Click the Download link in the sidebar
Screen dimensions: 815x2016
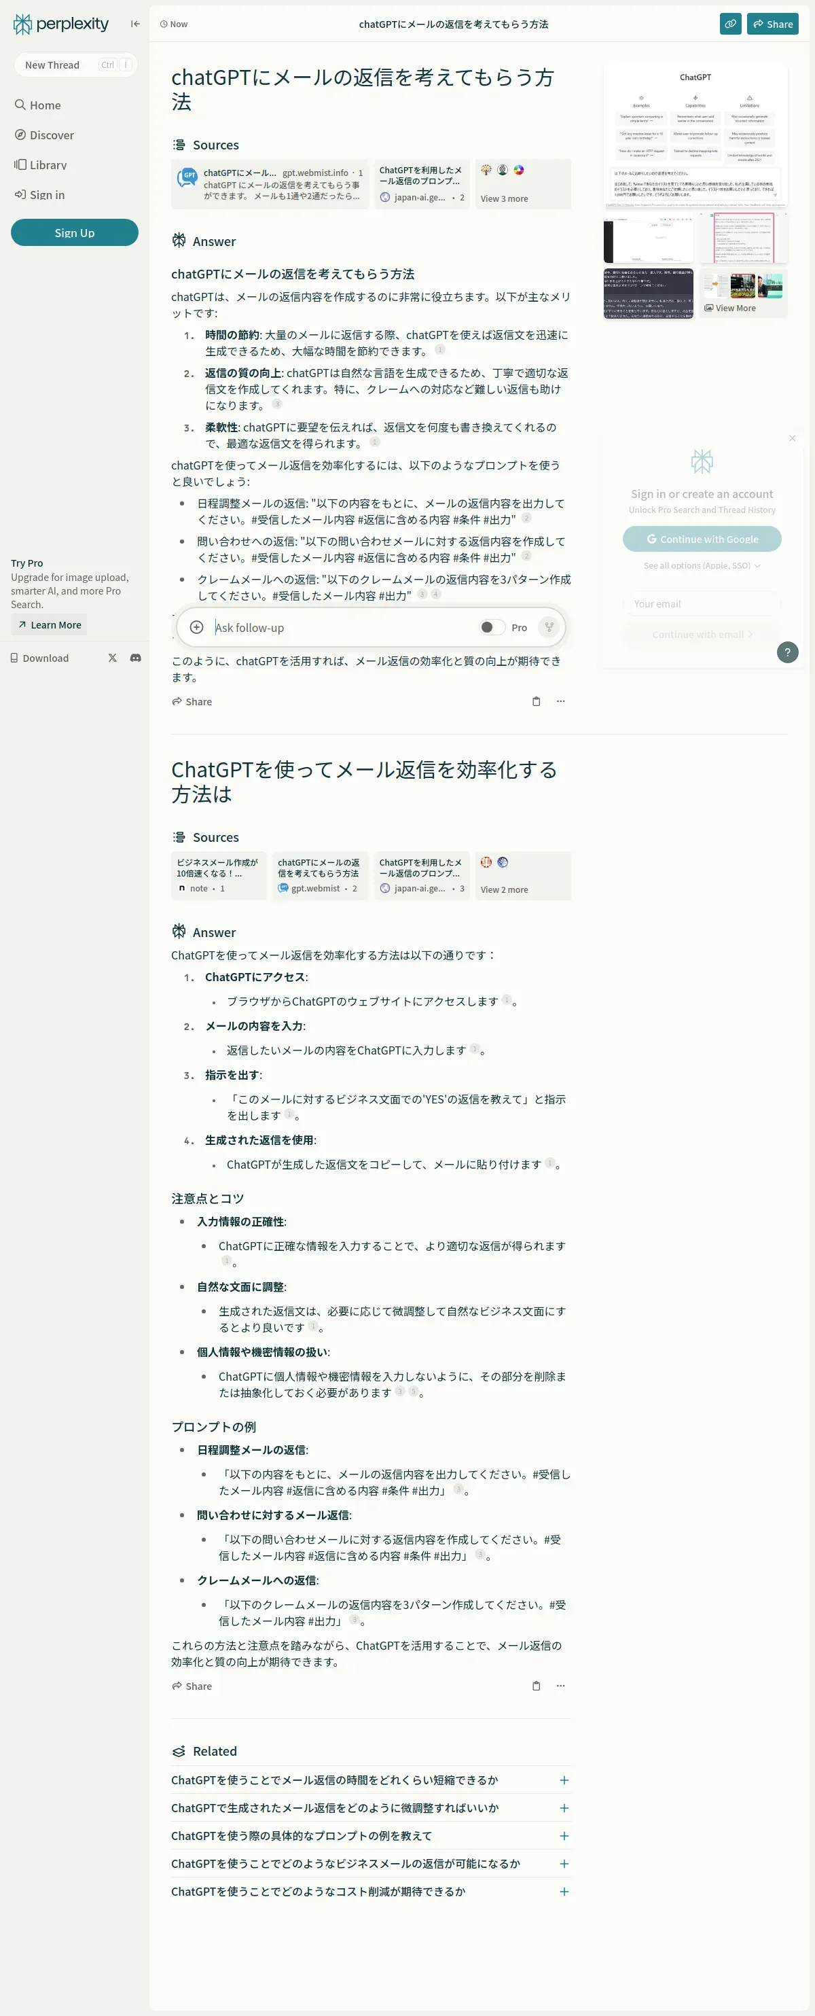click(x=40, y=658)
